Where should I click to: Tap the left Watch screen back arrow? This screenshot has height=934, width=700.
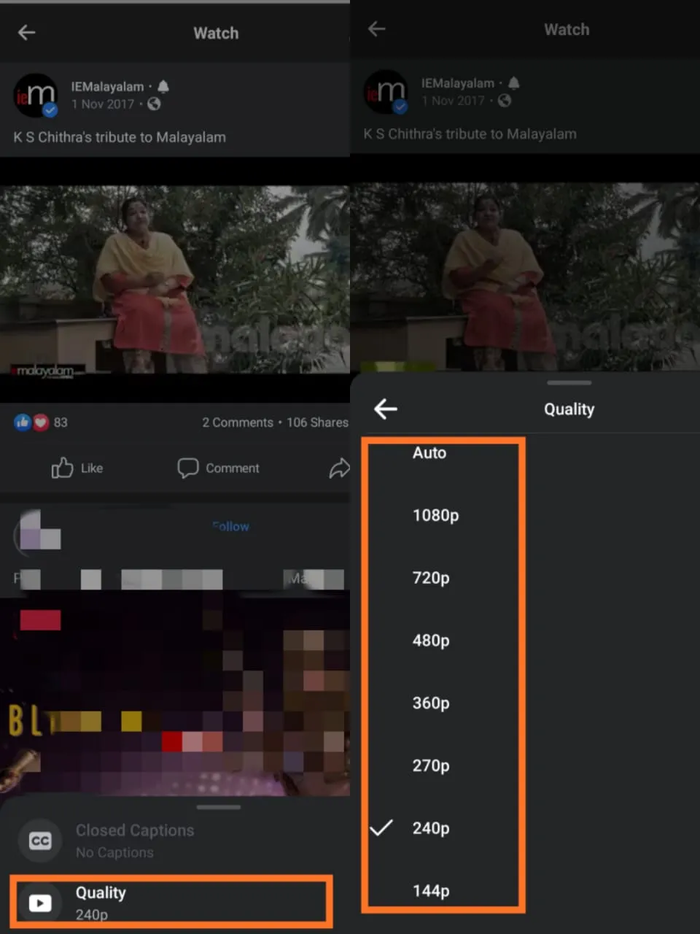coord(27,33)
